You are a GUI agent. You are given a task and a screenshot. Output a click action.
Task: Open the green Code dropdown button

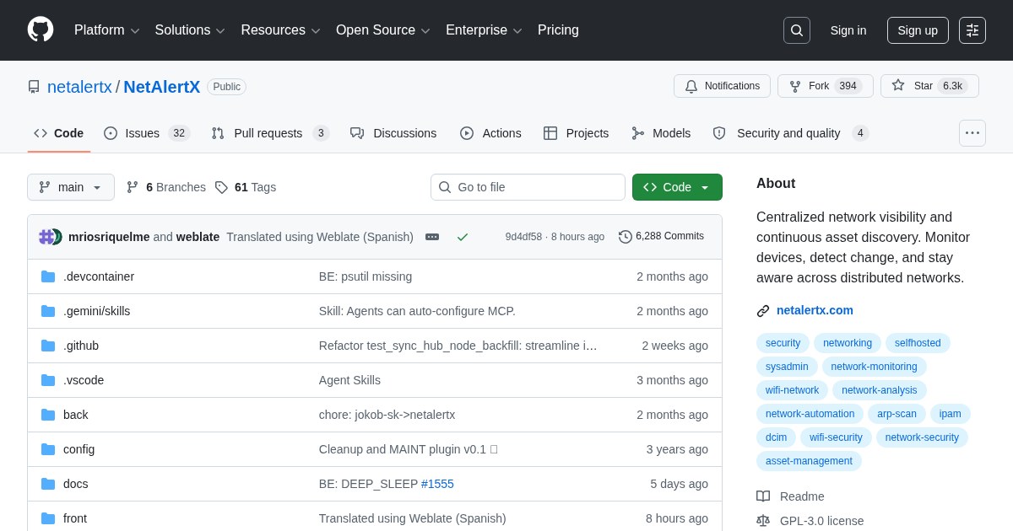[677, 187]
